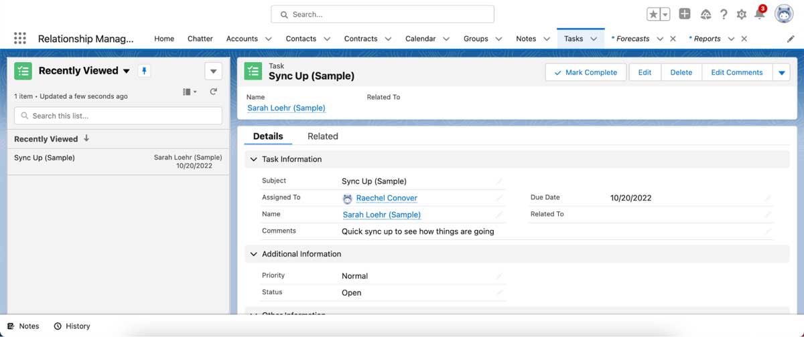Open Accounts nav tab

point(242,39)
